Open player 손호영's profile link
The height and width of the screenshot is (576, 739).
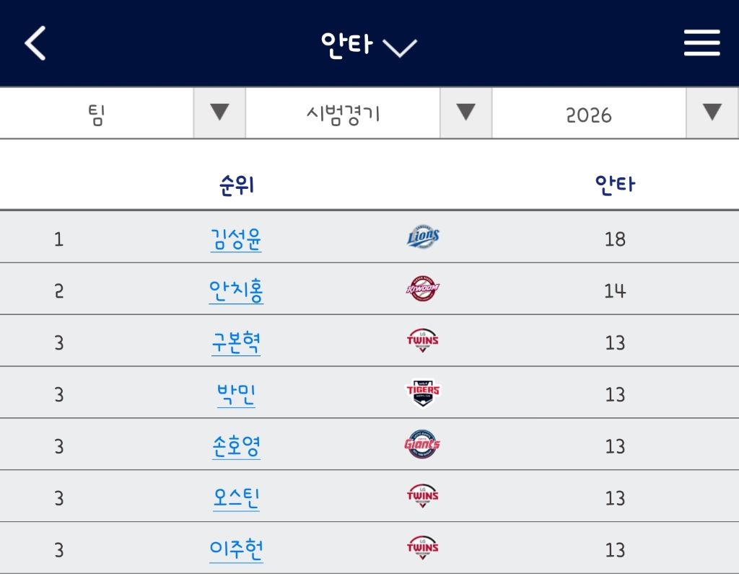tap(236, 446)
